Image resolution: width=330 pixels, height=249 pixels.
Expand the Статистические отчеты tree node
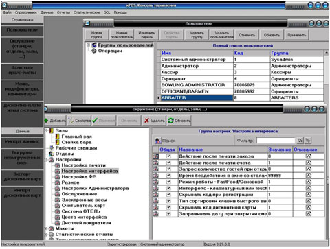pyautogui.click(x=46, y=235)
